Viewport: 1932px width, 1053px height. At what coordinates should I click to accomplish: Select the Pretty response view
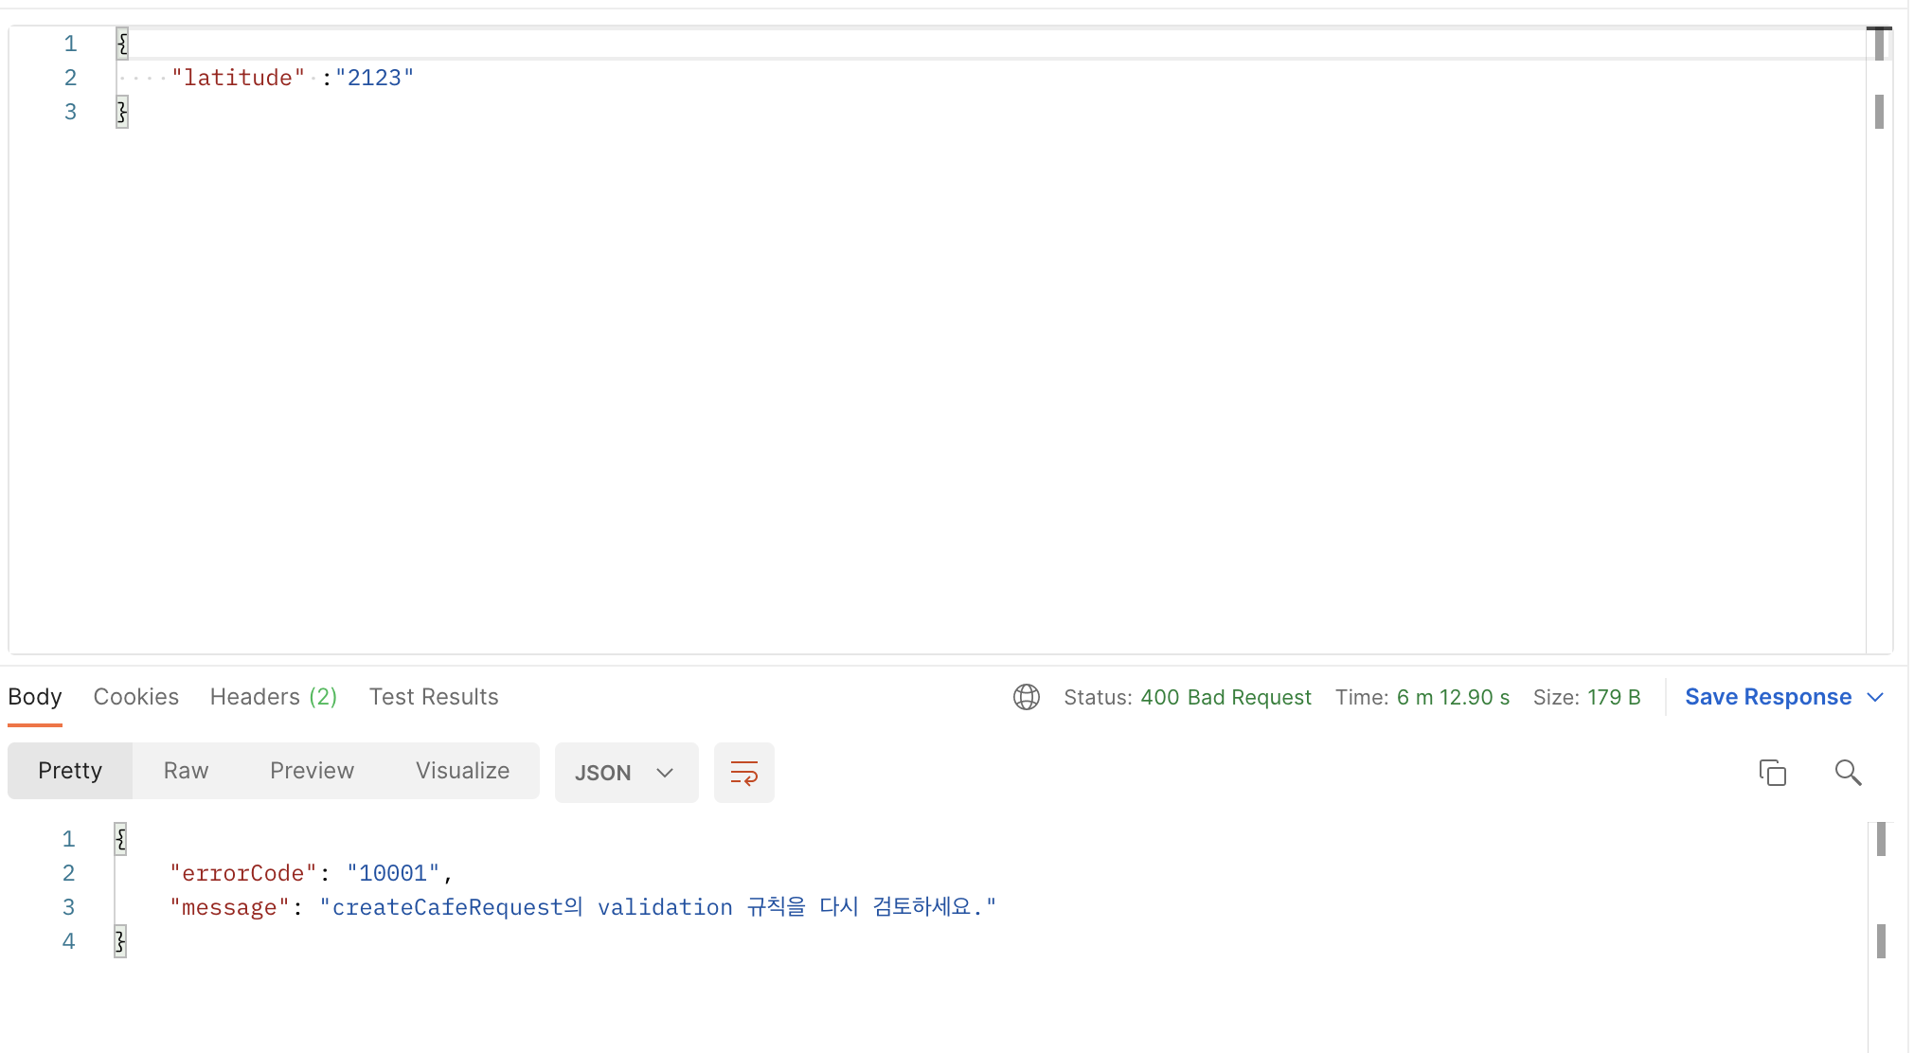(70, 771)
